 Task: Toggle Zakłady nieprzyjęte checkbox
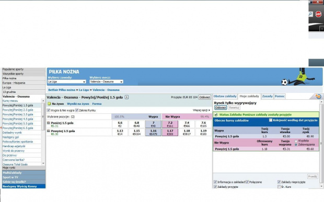click(279, 182)
